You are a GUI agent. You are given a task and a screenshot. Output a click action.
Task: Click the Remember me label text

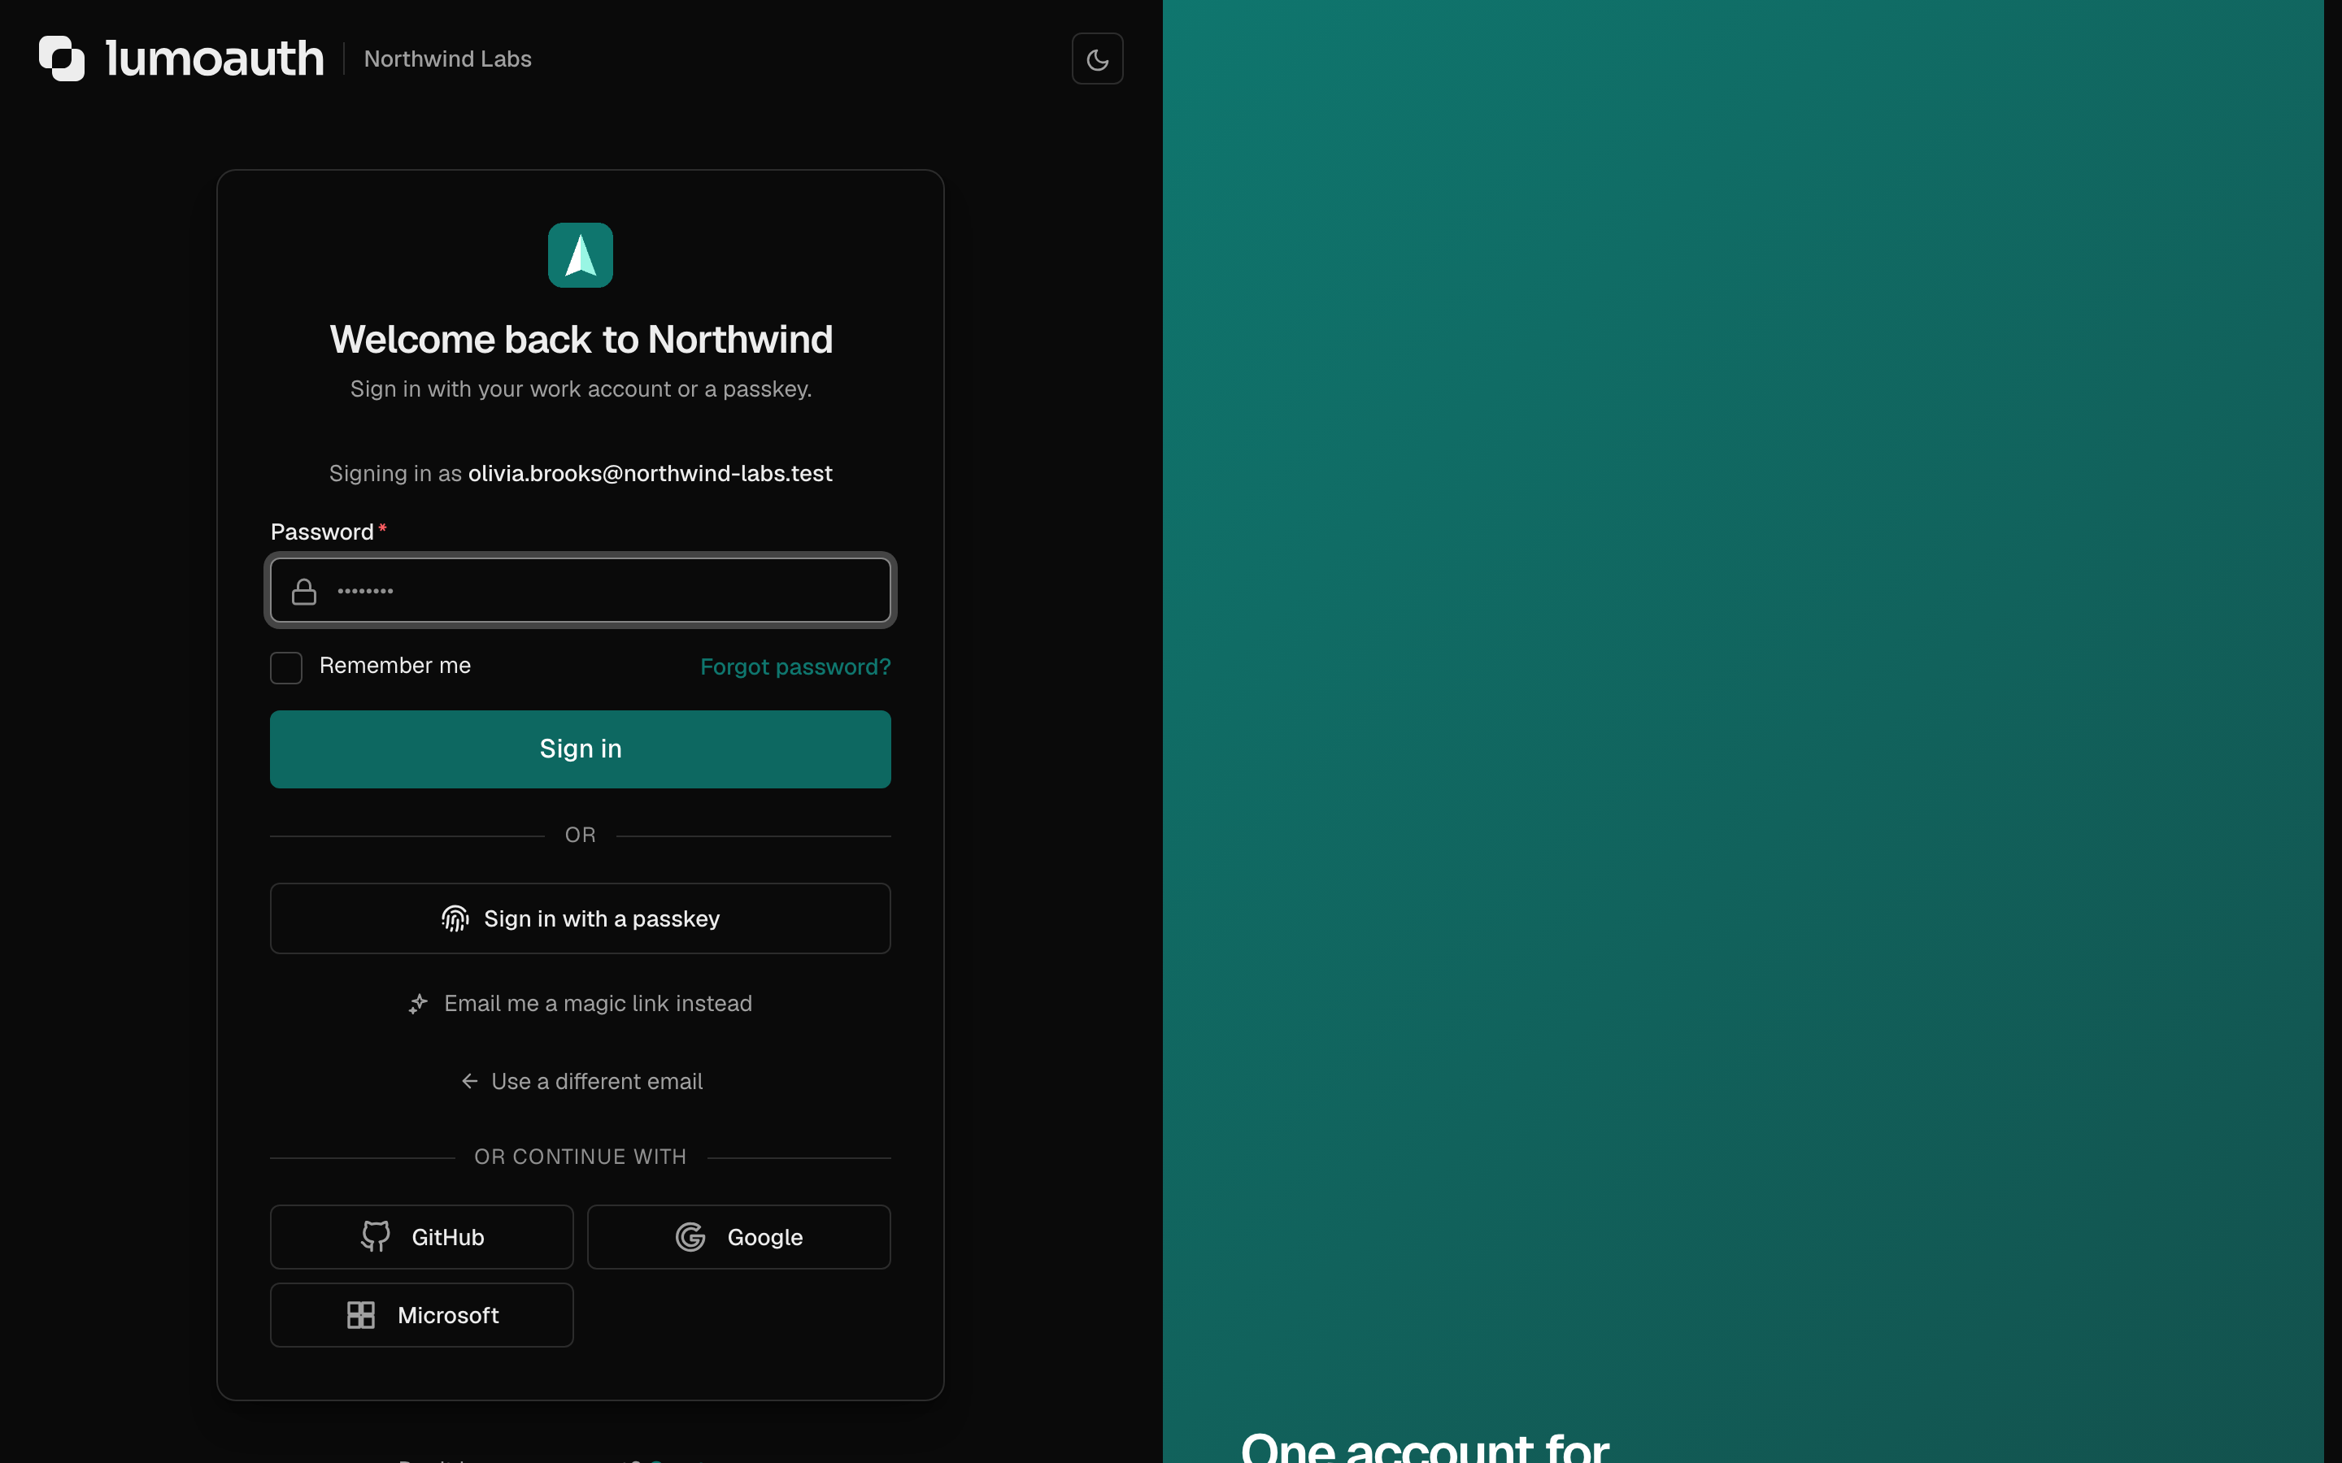395,666
